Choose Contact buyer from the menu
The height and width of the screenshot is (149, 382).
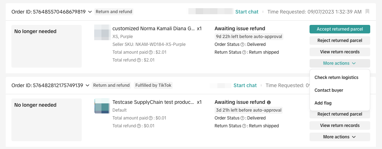tap(329, 90)
